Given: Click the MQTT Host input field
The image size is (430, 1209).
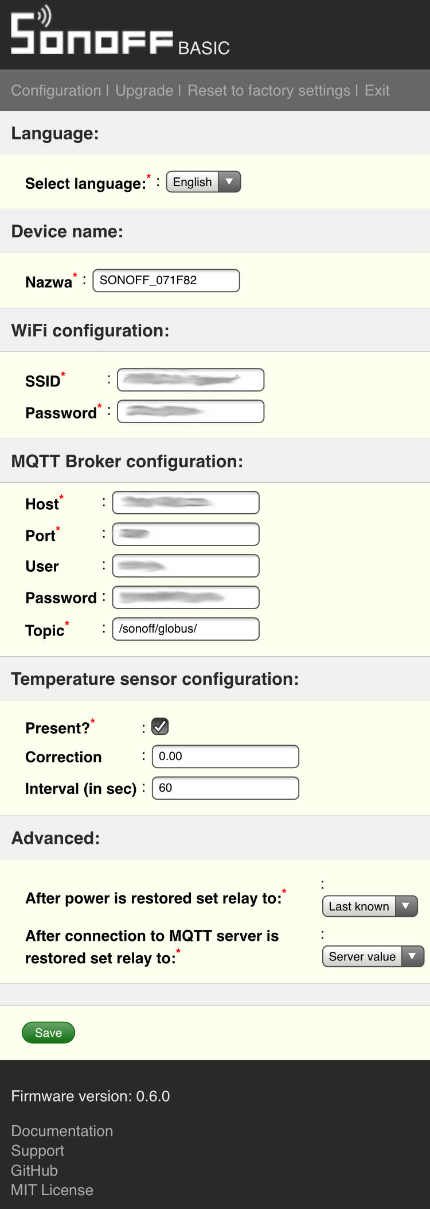Looking at the screenshot, I should point(186,503).
